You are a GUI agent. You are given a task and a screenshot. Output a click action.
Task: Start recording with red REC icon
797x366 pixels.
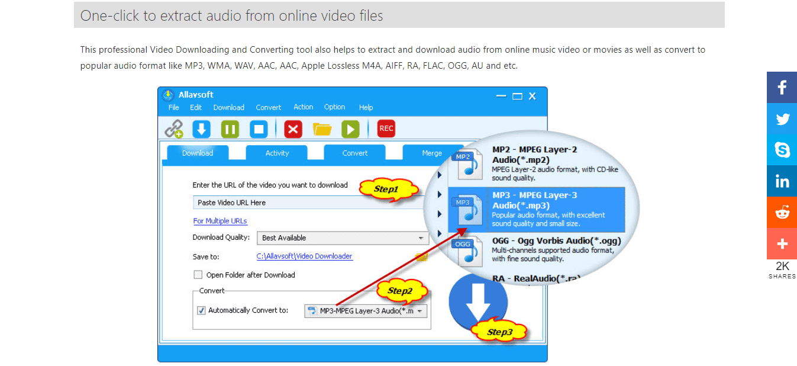click(386, 129)
